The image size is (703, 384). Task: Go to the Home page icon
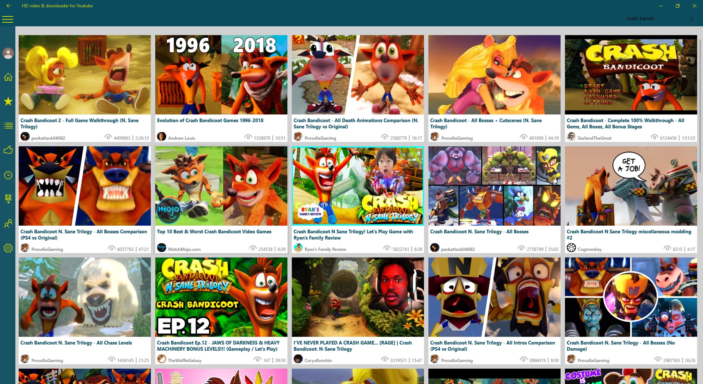coord(8,77)
